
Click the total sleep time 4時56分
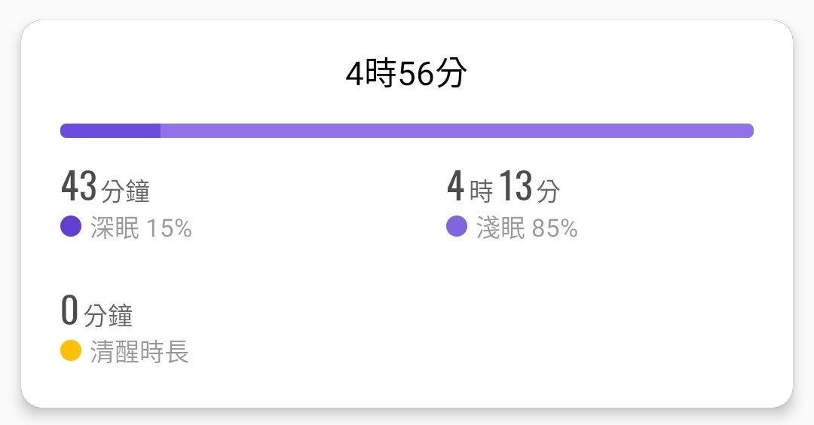(406, 73)
